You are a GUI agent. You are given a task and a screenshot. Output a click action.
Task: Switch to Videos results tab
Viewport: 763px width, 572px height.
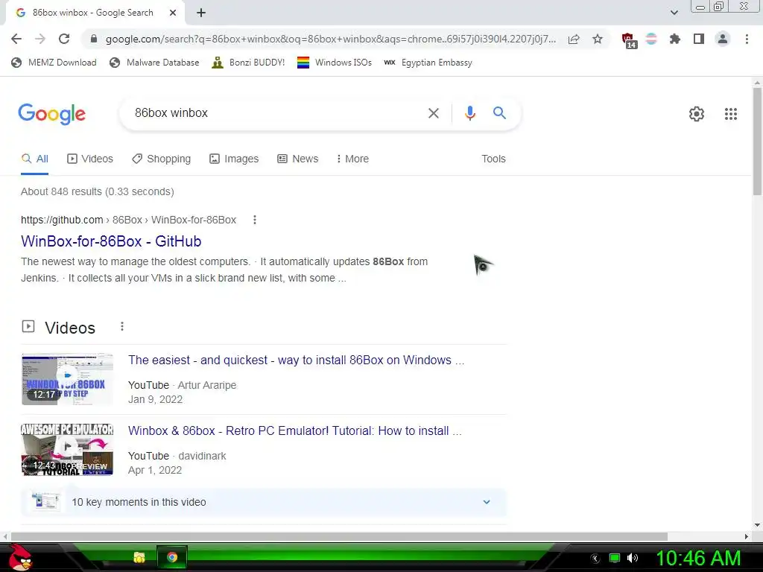90,159
